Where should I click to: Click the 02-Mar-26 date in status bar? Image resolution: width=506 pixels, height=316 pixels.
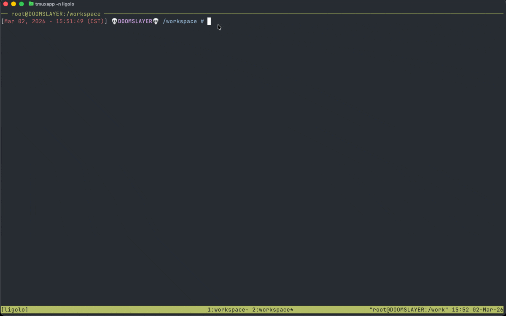pyautogui.click(x=488, y=310)
